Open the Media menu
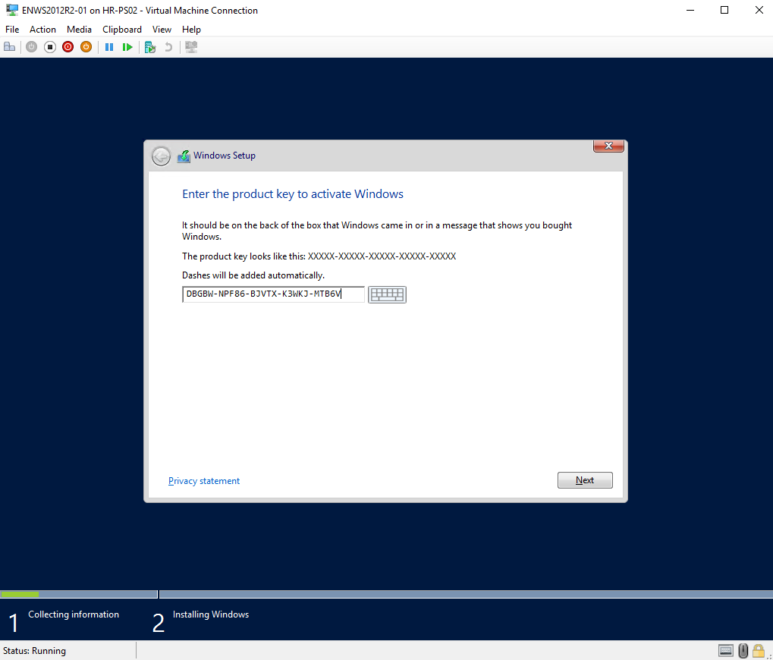 click(79, 30)
